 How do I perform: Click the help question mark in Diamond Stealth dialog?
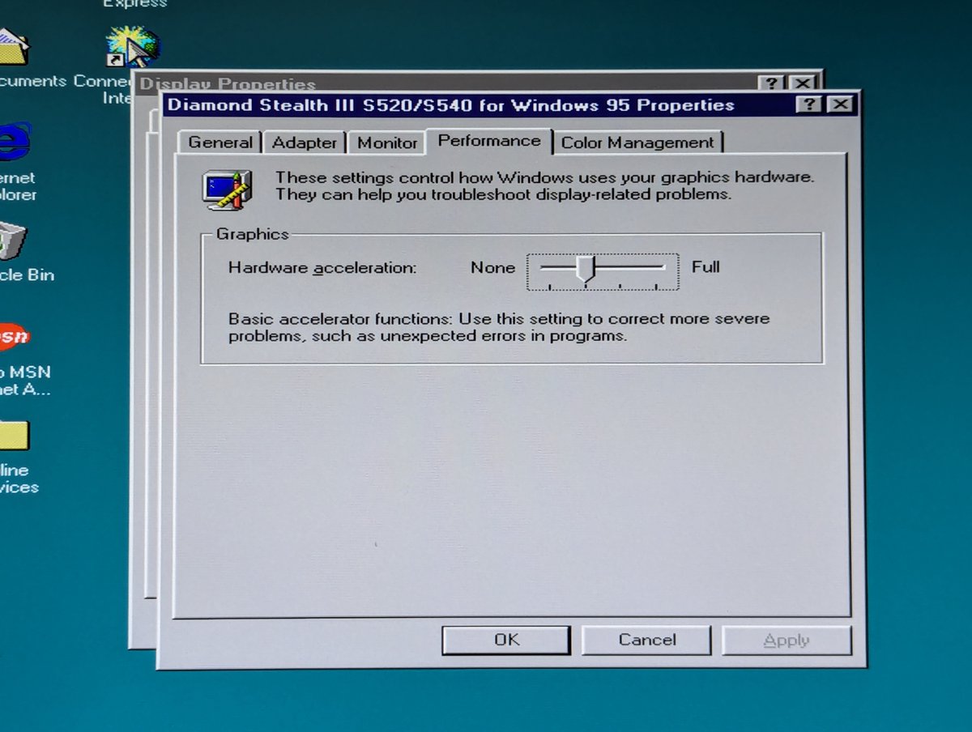pyautogui.click(x=809, y=104)
